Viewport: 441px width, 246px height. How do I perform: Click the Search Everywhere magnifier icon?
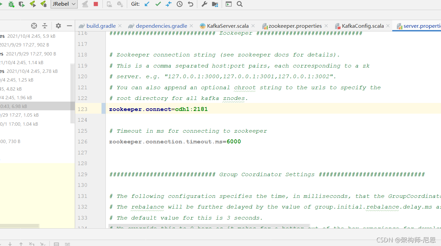(239, 4)
